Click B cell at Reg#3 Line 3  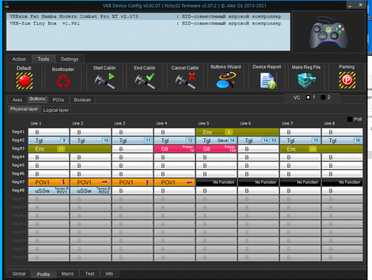pos(133,149)
